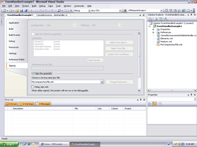Click the Internet Explorer quick launch icon
Viewport: 197px width, 147px height.
[29, 144]
